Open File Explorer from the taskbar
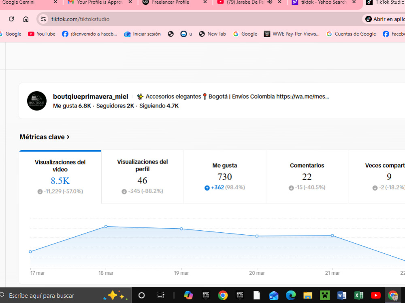405x303 pixels. (x=308, y=296)
